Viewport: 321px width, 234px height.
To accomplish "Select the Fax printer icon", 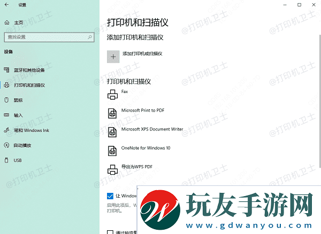I will [x=112, y=95].
